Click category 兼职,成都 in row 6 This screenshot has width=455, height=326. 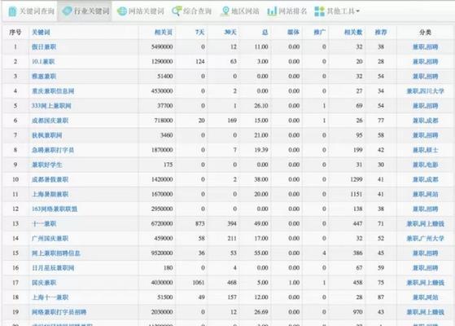coord(426,121)
